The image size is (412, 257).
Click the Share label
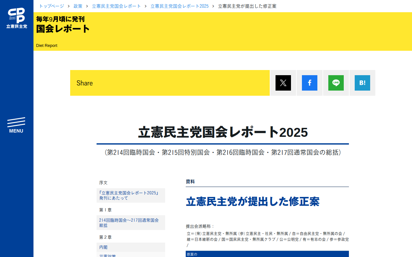pos(85,83)
